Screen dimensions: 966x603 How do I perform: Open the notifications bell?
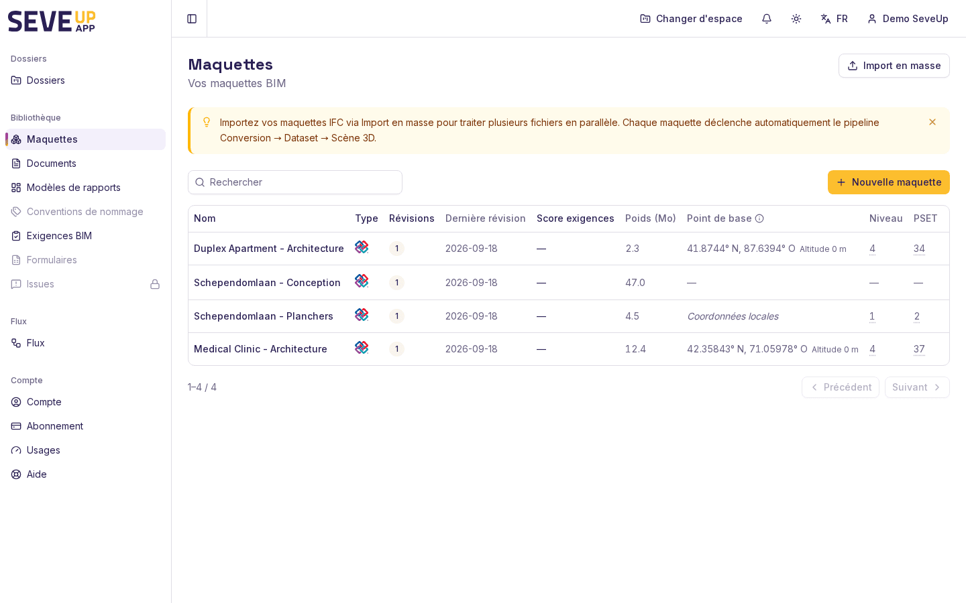[767, 19]
